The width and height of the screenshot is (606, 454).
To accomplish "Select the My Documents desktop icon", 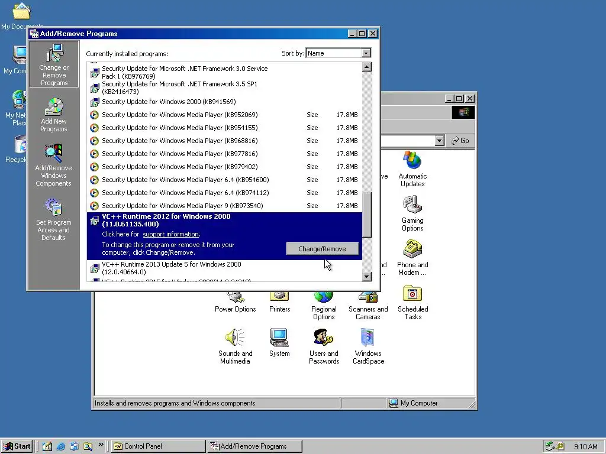I will (x=21, y=15).
